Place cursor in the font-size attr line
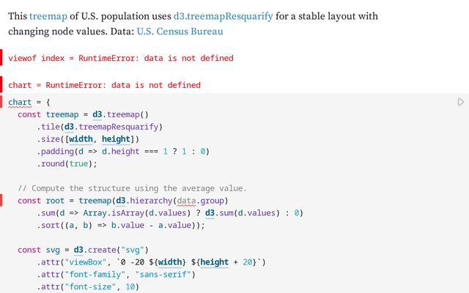 click(95, 286)
